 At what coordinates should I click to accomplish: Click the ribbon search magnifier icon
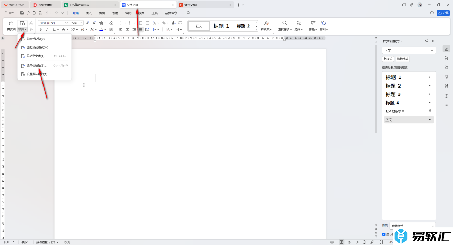pyautogui.click(x=189, y=13)
